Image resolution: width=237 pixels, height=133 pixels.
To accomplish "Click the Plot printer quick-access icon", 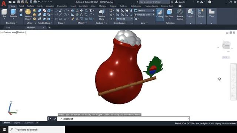I will pos(35,2).
